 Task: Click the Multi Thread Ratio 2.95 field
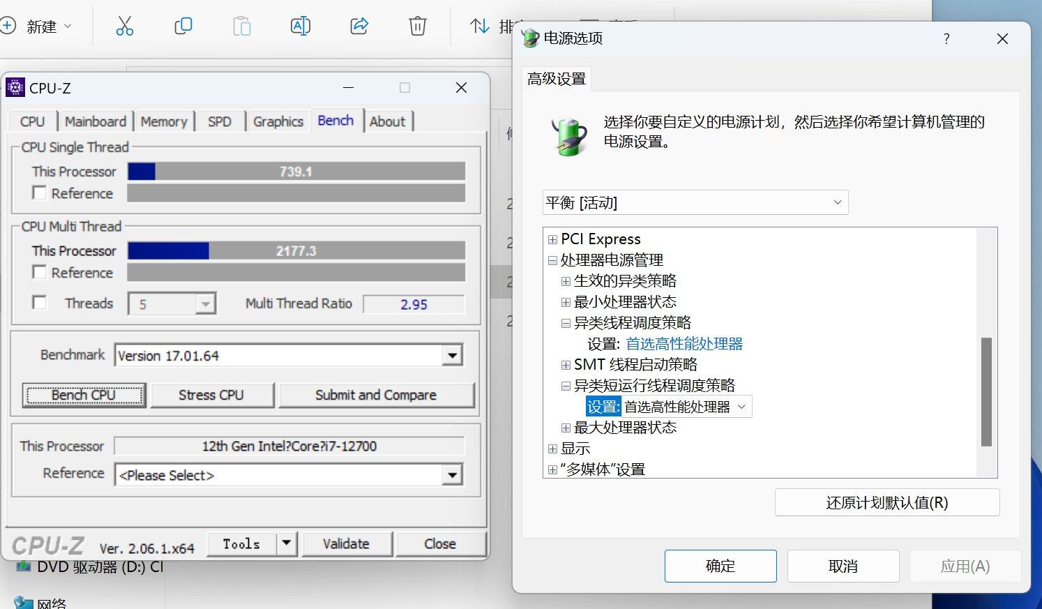(x=414, y=304)
